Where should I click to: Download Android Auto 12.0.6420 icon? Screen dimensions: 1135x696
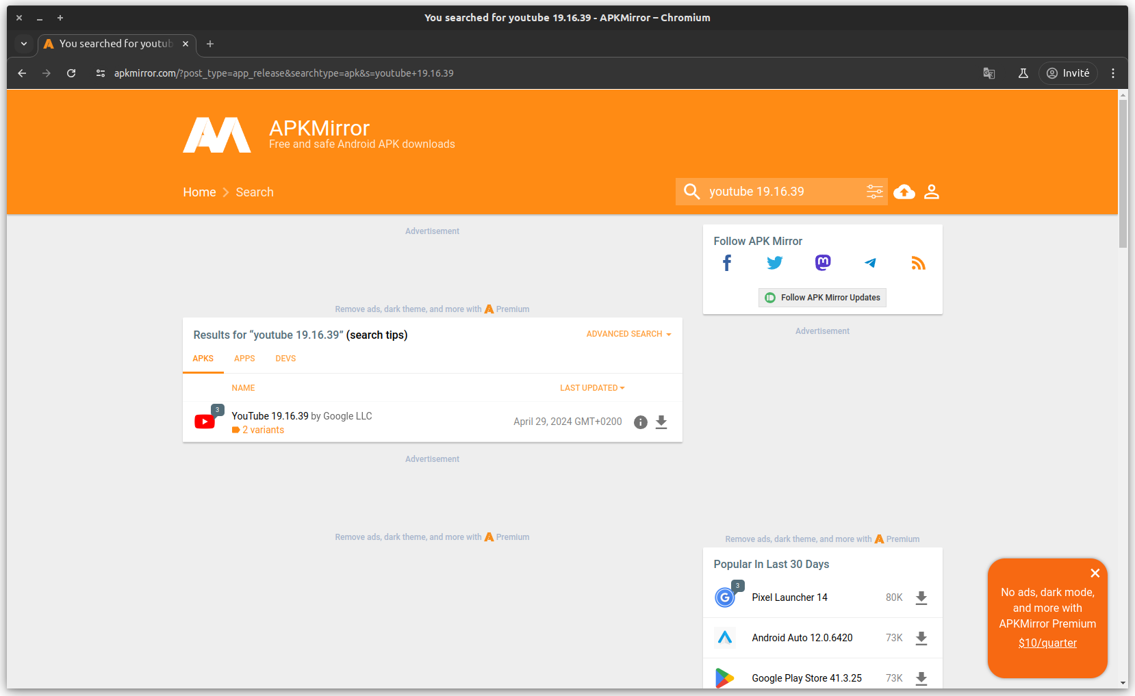[921, 638]
